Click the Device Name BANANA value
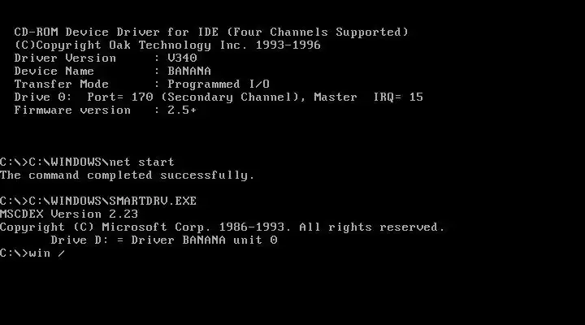Image resolution: width=585 pixels, height=325 pixels. [189, 71]
